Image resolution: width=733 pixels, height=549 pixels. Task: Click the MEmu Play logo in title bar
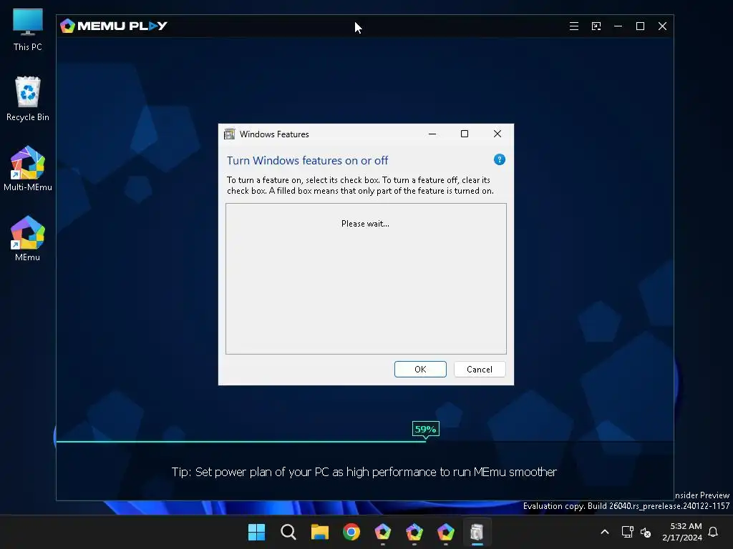pos(114,26)
